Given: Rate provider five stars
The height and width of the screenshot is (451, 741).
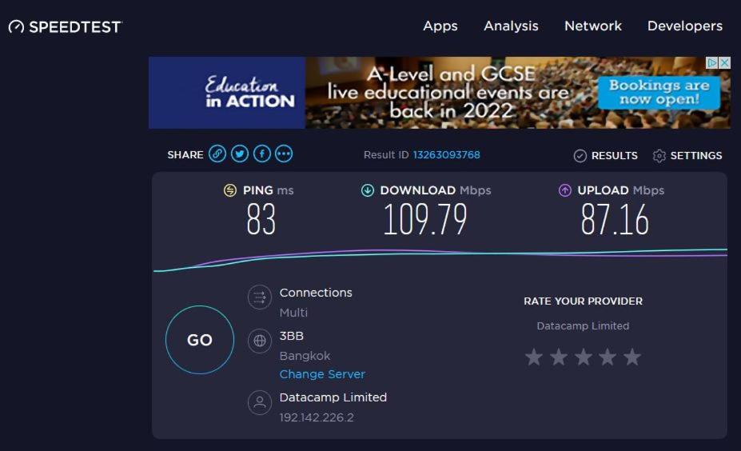Looking at the screenshot, I should point(632,357).
